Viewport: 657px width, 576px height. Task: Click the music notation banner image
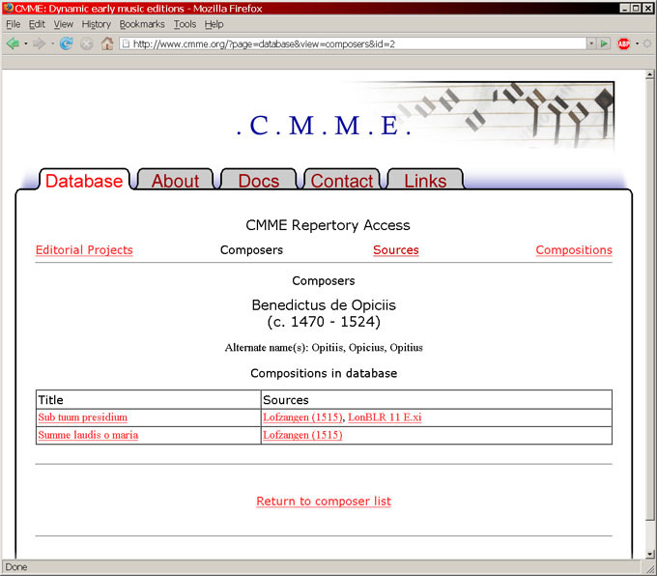coord(486,114)
